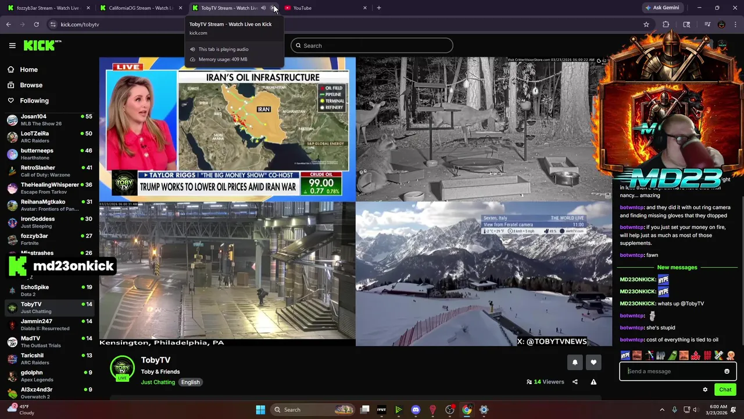Click the 14 Viewers count
The image size is (744, 419).
(x=545, y=382)
